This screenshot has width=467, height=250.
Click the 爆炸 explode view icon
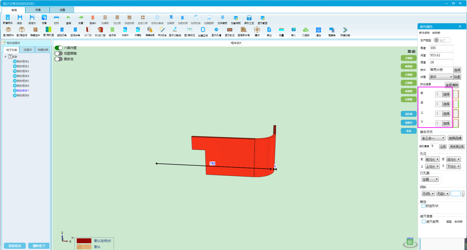(257, 30)
